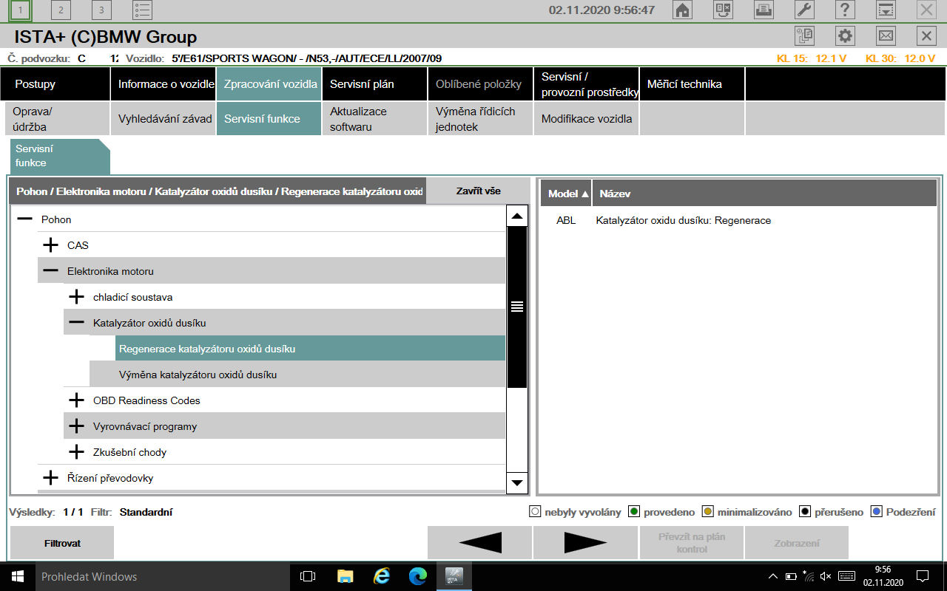Viewport: 947px width, 591px height.
Task: Click the Název column header
Action: (x=764, y=194)
